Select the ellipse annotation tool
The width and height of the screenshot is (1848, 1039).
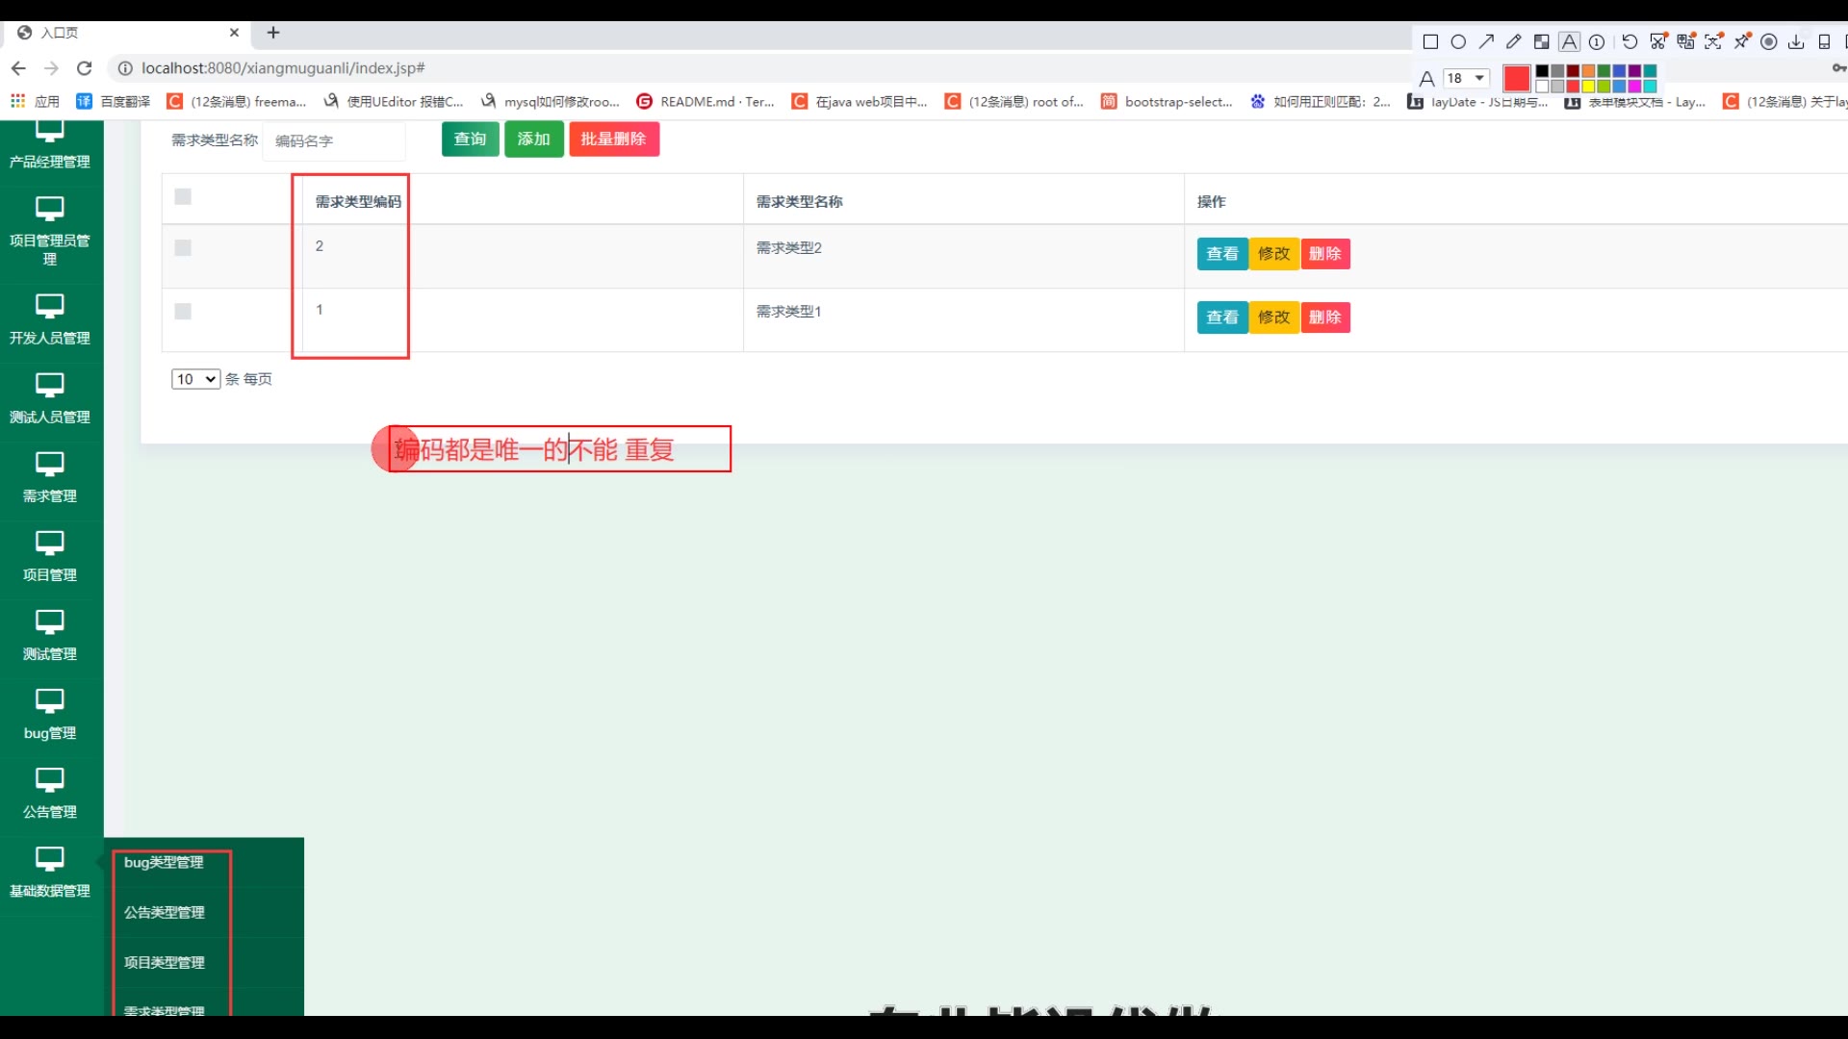point(1458,41)
